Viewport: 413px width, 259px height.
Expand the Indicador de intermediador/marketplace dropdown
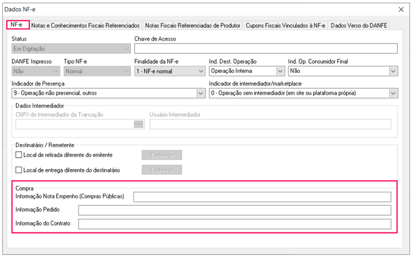tap(393, 93)
